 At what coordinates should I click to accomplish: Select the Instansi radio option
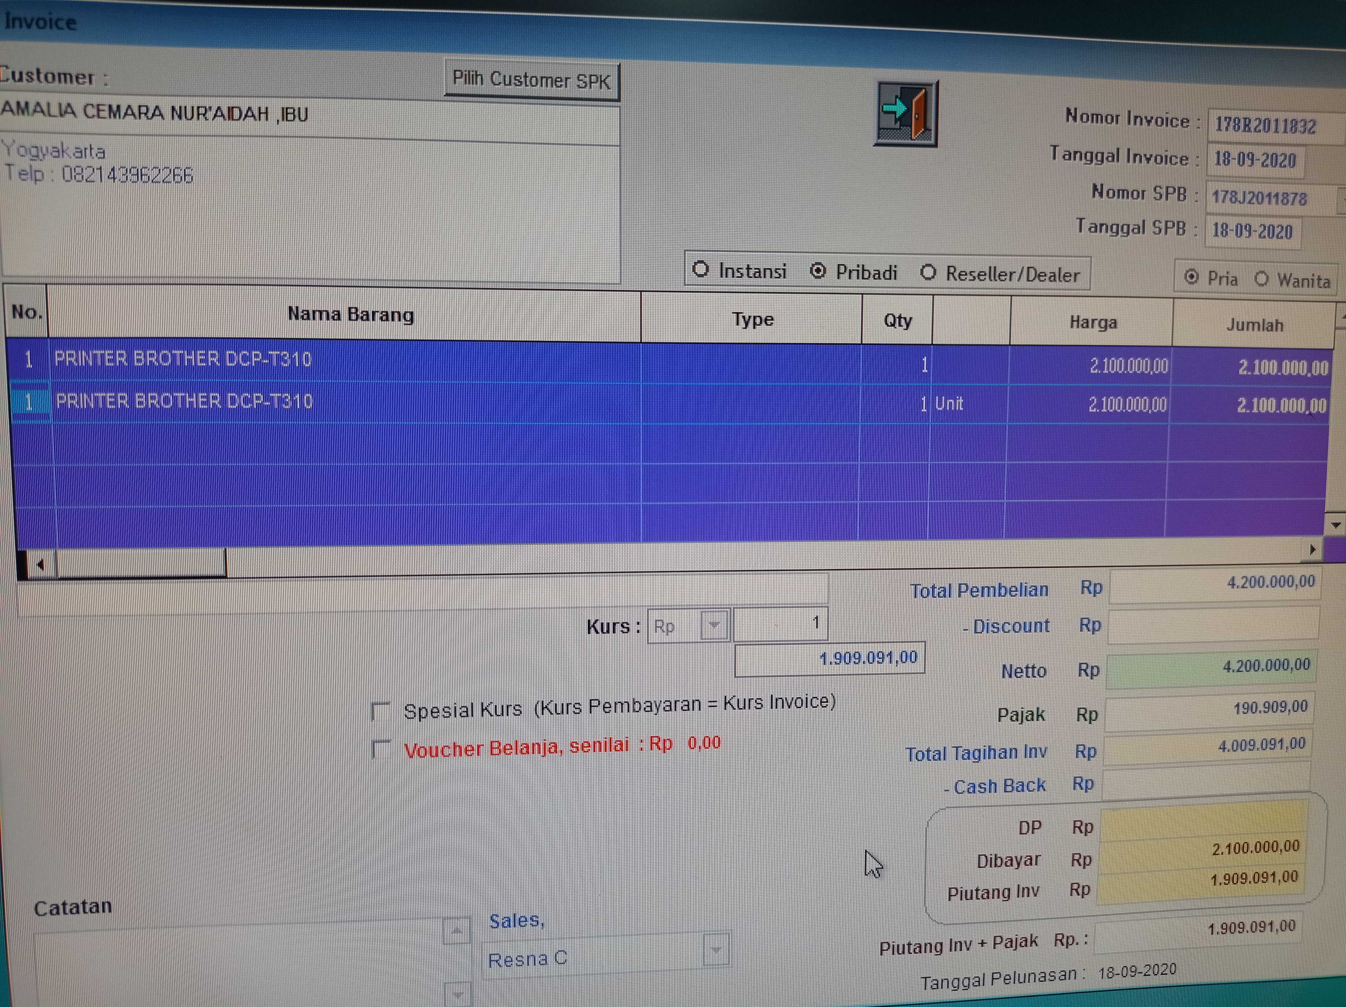coord(700,269)
